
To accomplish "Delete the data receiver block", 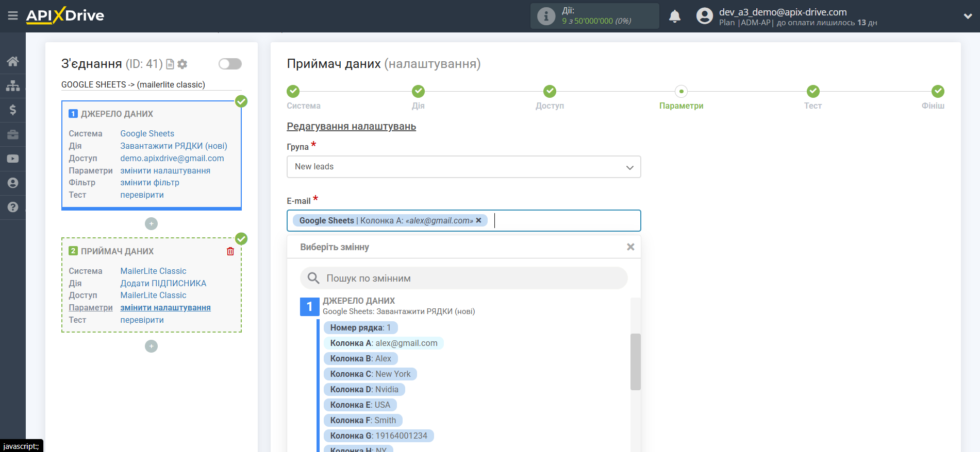I will tap(230, 251).
